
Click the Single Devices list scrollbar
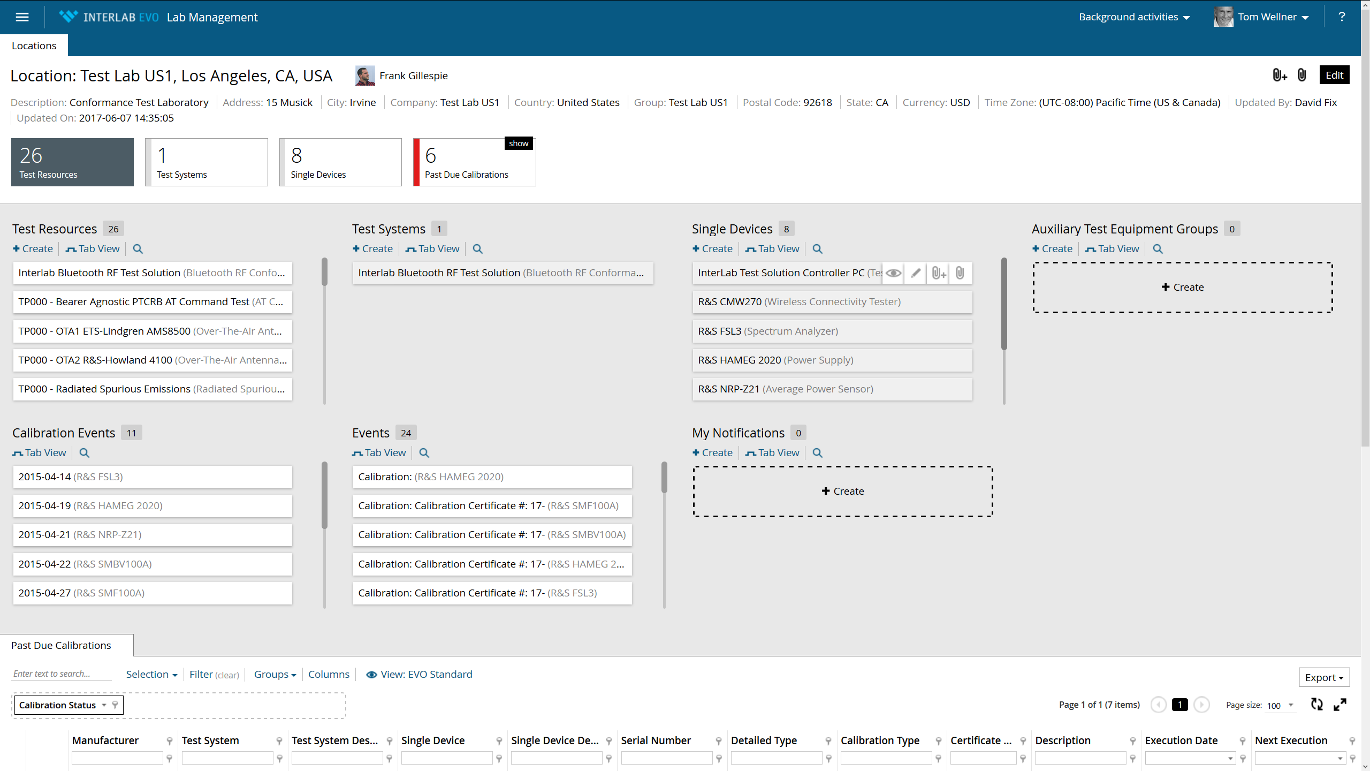[x=1004, y=304]
